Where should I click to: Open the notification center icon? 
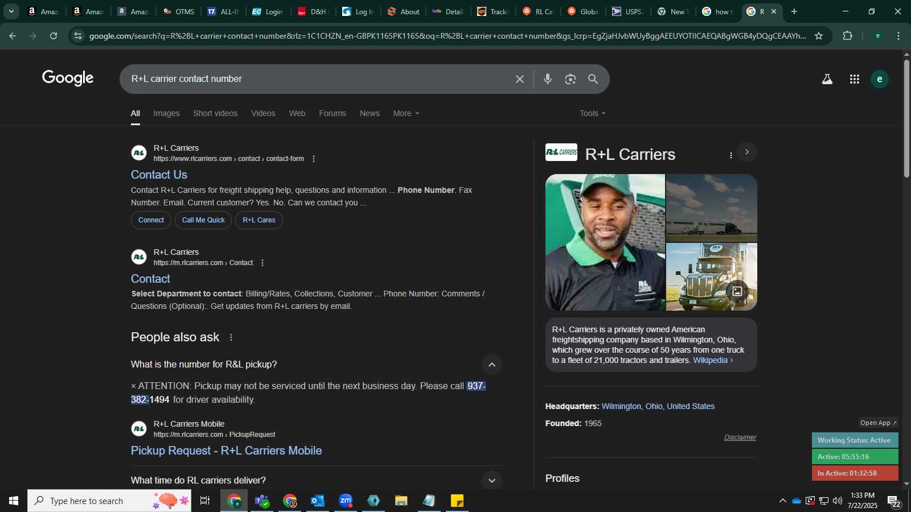tap(894, 501)
